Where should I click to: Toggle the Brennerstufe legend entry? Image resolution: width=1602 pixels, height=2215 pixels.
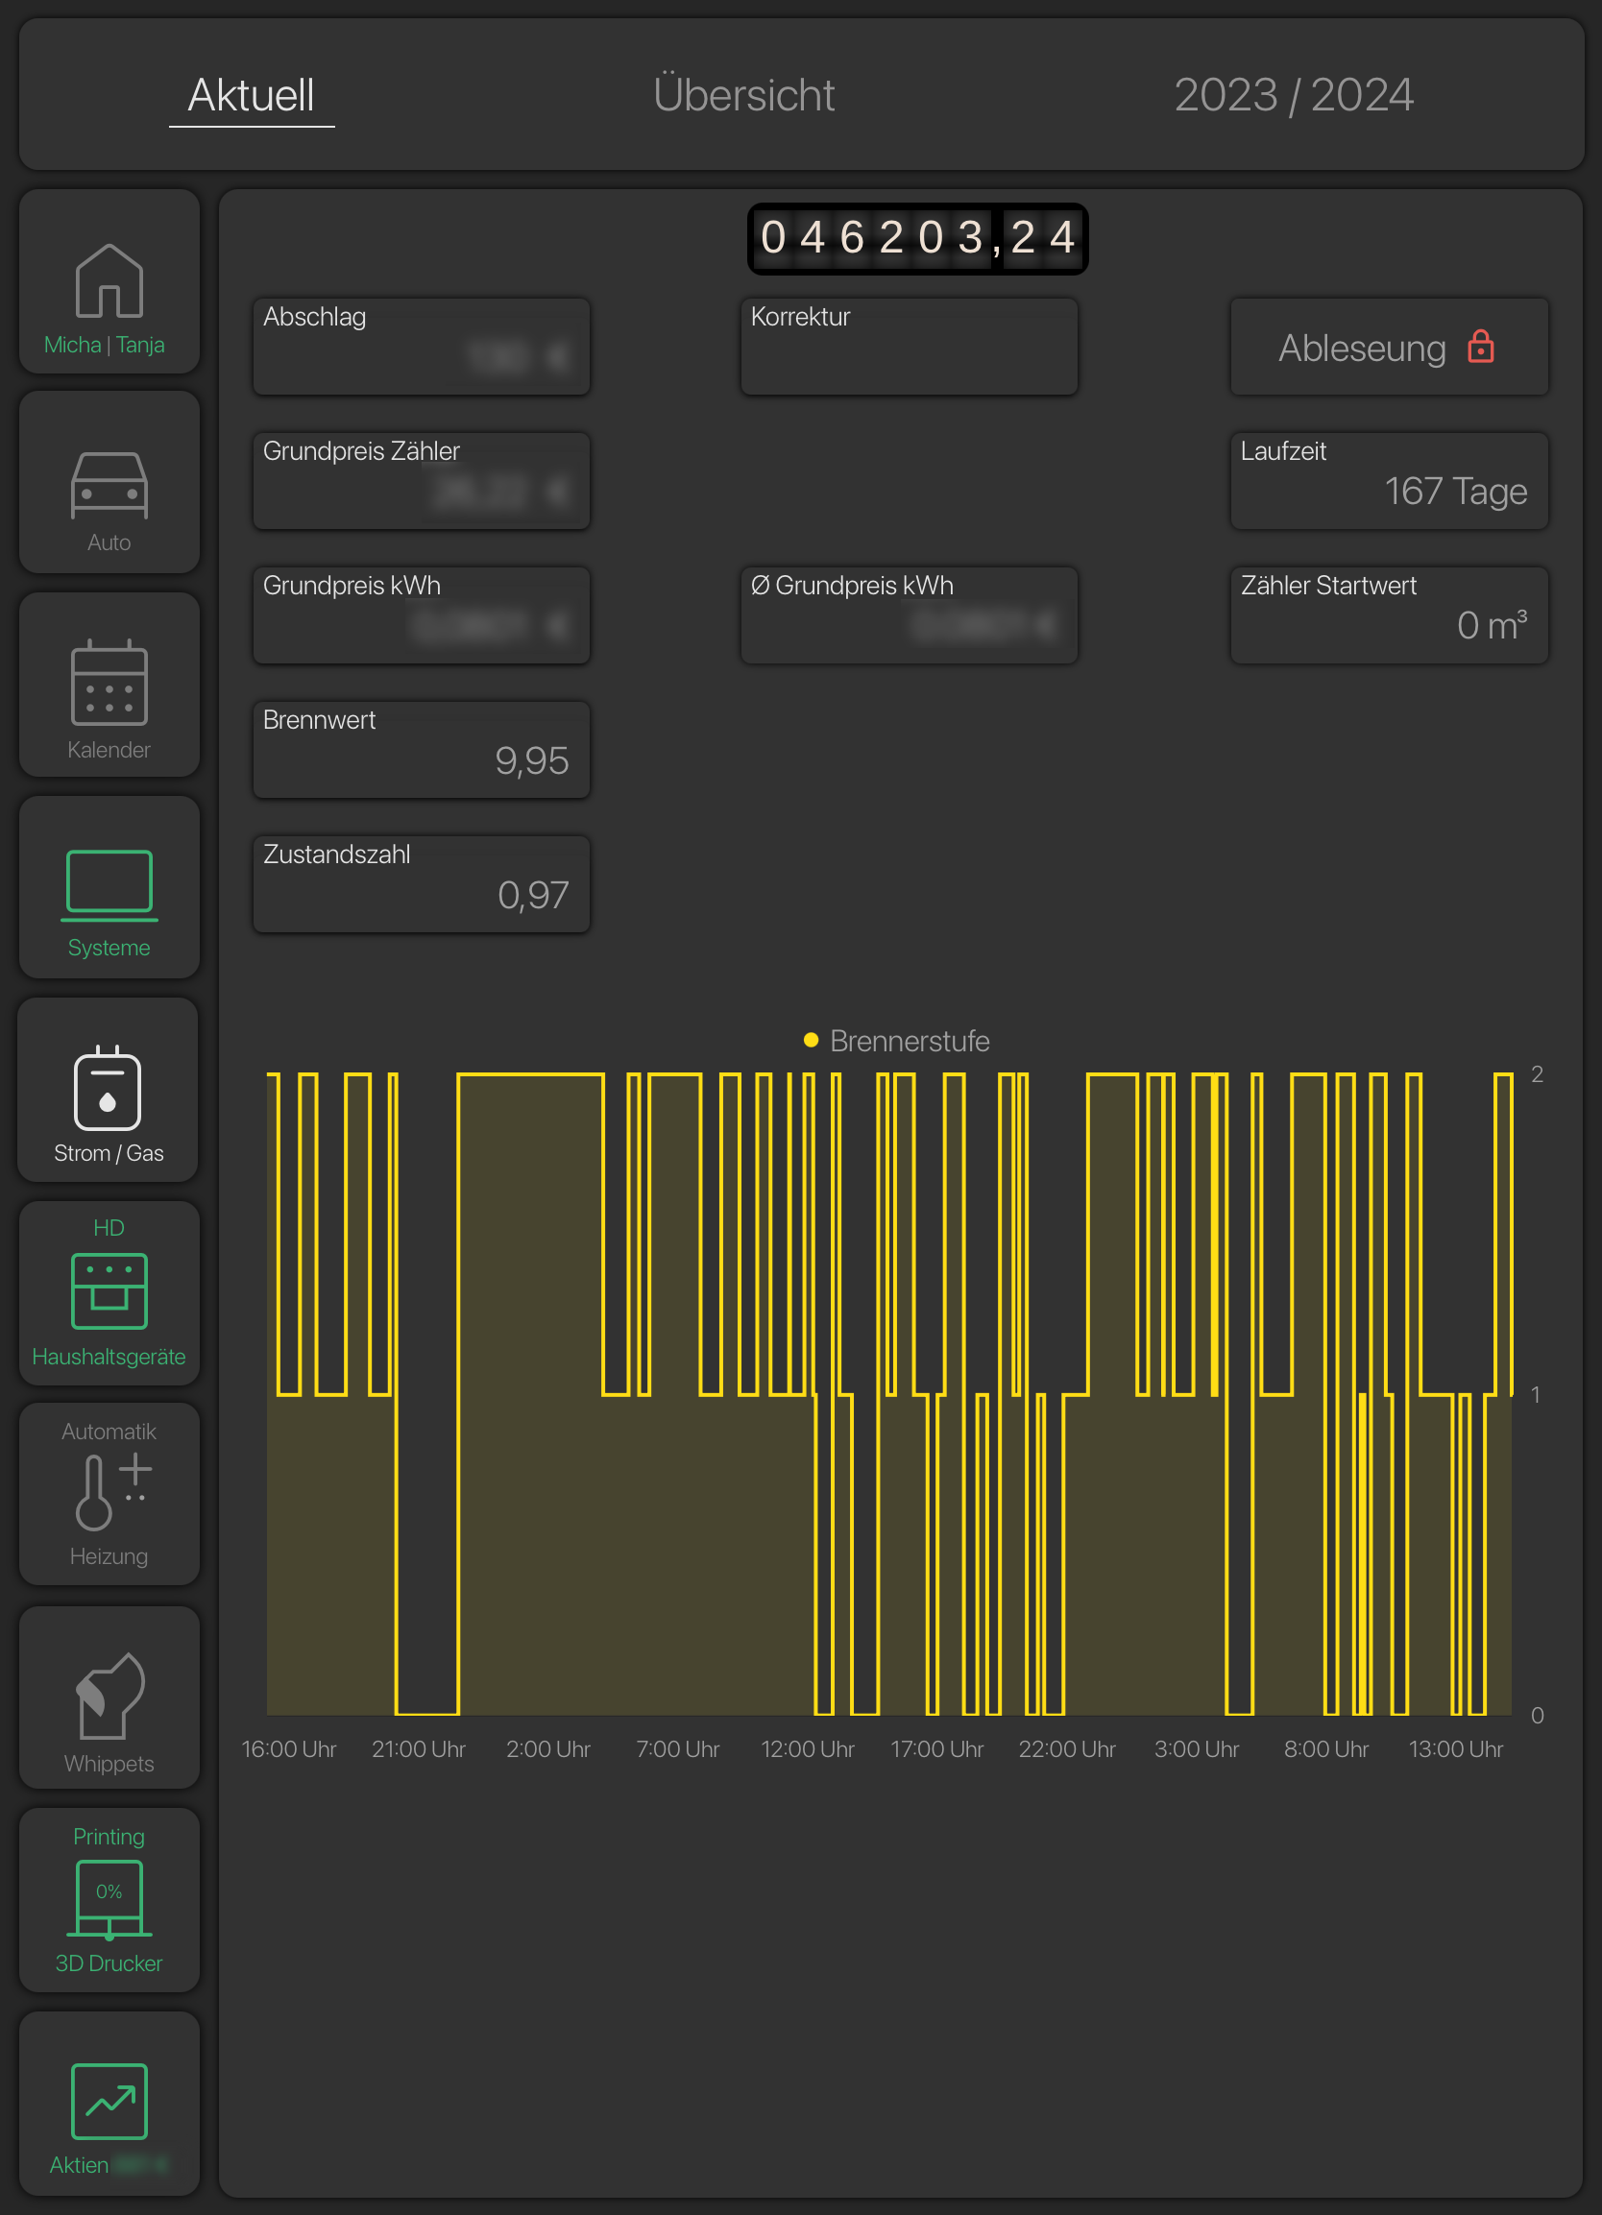click(897, 1041)
